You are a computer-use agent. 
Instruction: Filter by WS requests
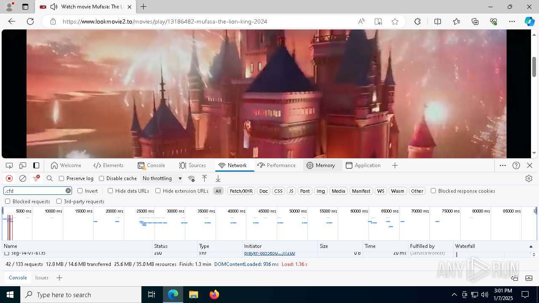click(381, 191)
